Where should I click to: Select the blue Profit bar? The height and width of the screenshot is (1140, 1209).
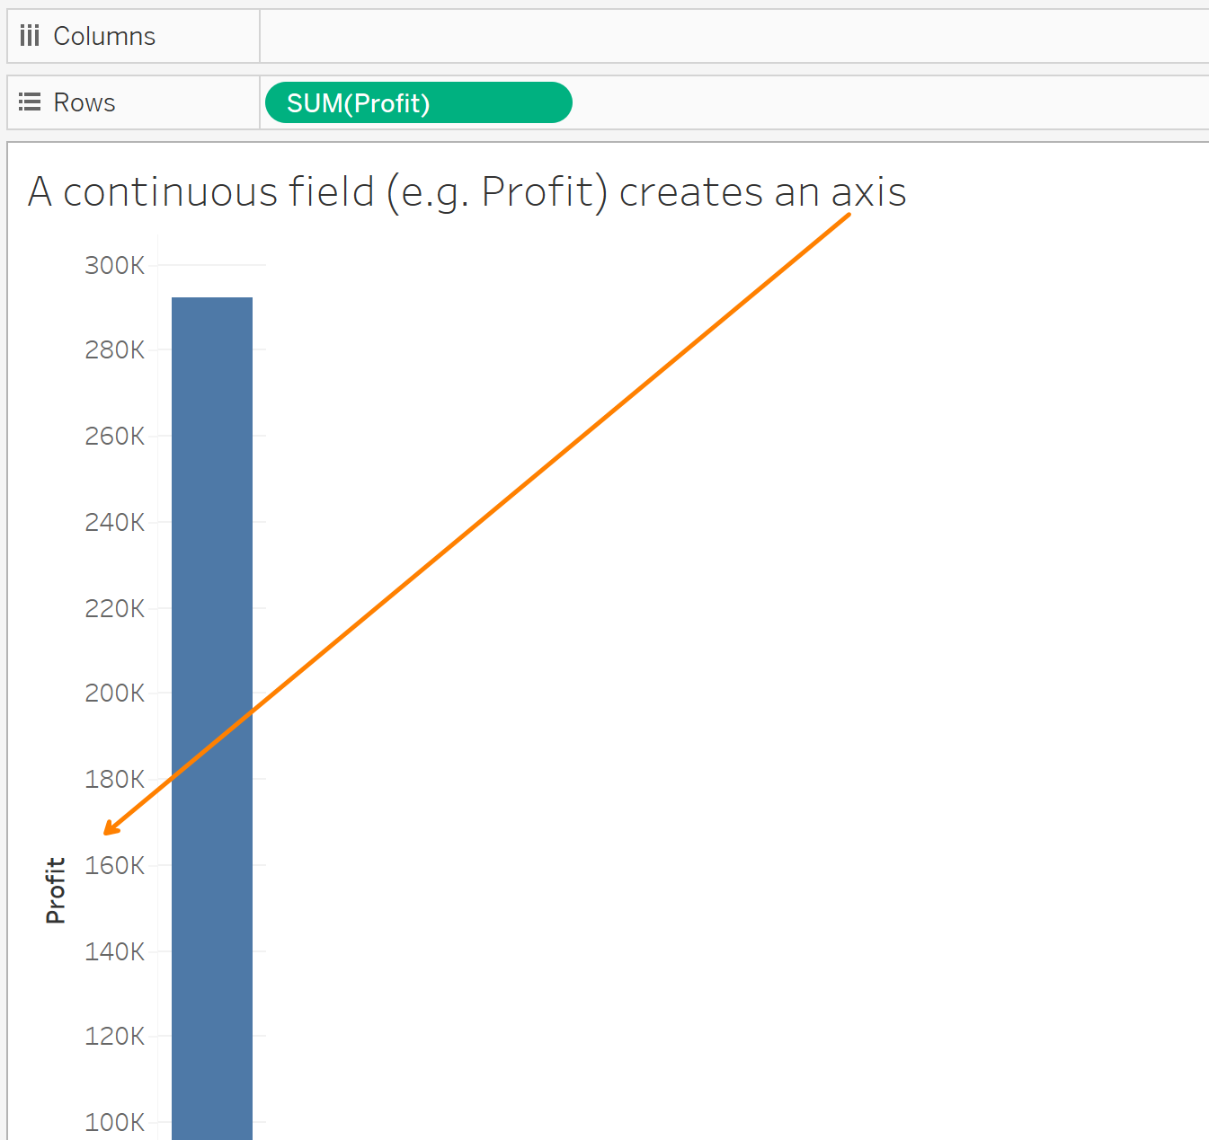point(212,539)
